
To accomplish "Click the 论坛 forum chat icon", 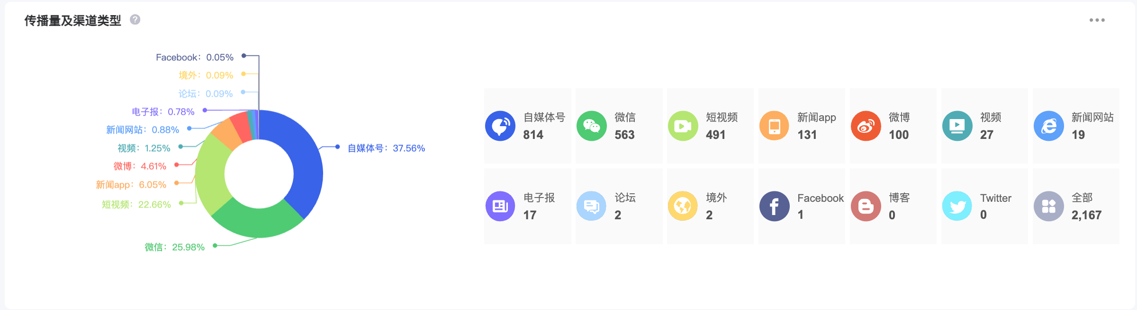I will 592,206.
